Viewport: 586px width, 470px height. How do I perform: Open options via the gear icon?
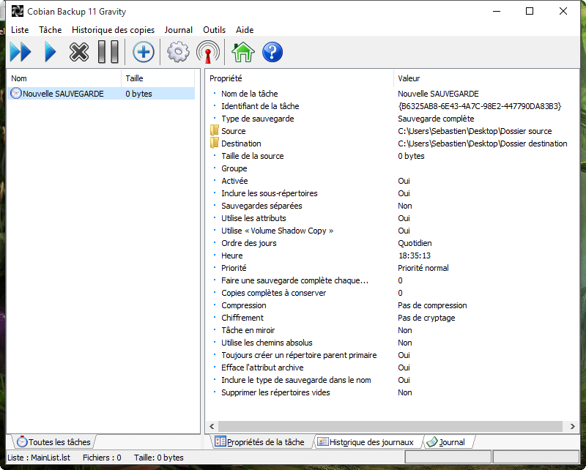(178, 52)
